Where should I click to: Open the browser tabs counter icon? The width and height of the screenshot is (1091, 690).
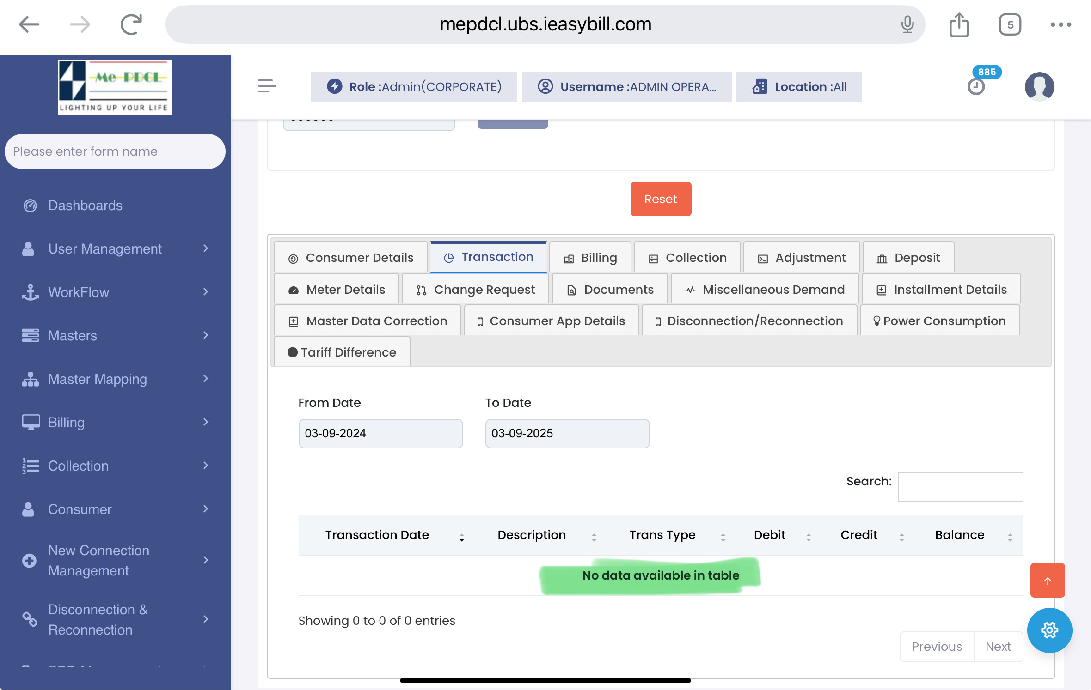(1010, 24)
